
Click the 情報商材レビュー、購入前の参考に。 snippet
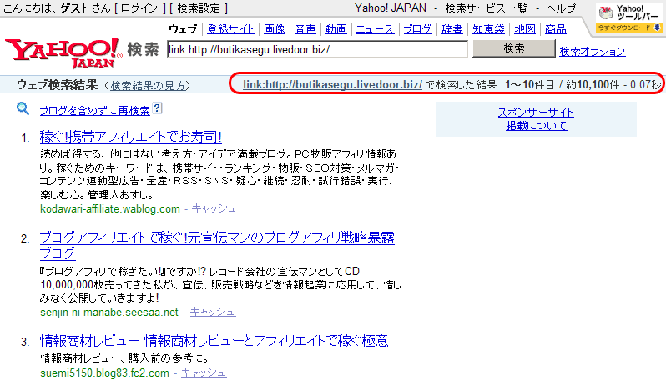[x=125, y=358]
